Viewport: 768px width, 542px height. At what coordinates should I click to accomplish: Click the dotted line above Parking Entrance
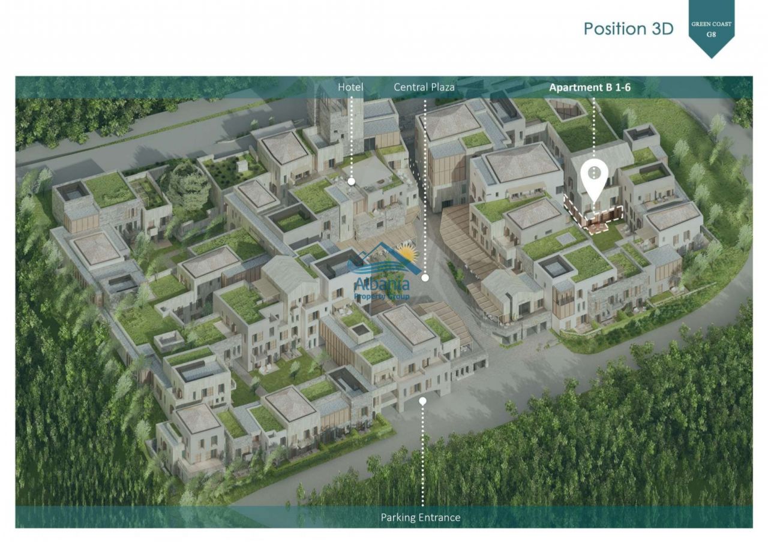[x=422, y=456]
